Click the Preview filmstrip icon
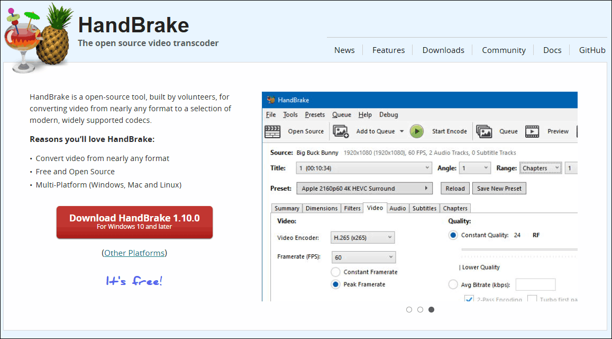The height and width of the screenshot is (339, 612). coord(532,131)
